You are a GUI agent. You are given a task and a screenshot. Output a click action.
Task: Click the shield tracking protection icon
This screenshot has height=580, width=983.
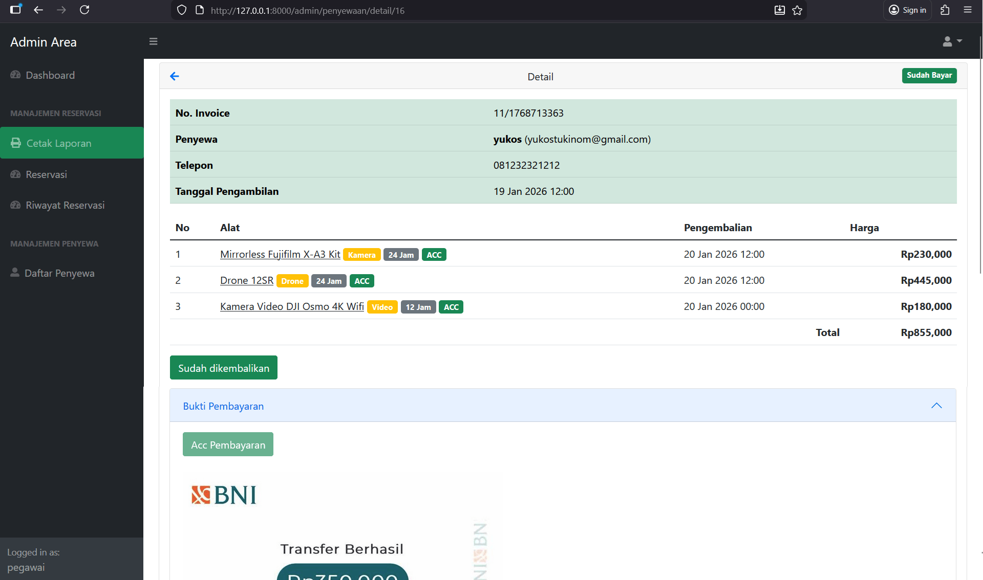point(182,10)
